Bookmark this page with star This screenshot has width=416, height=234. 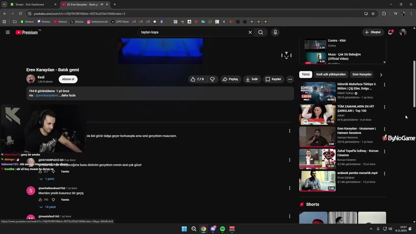pos(373,14)
